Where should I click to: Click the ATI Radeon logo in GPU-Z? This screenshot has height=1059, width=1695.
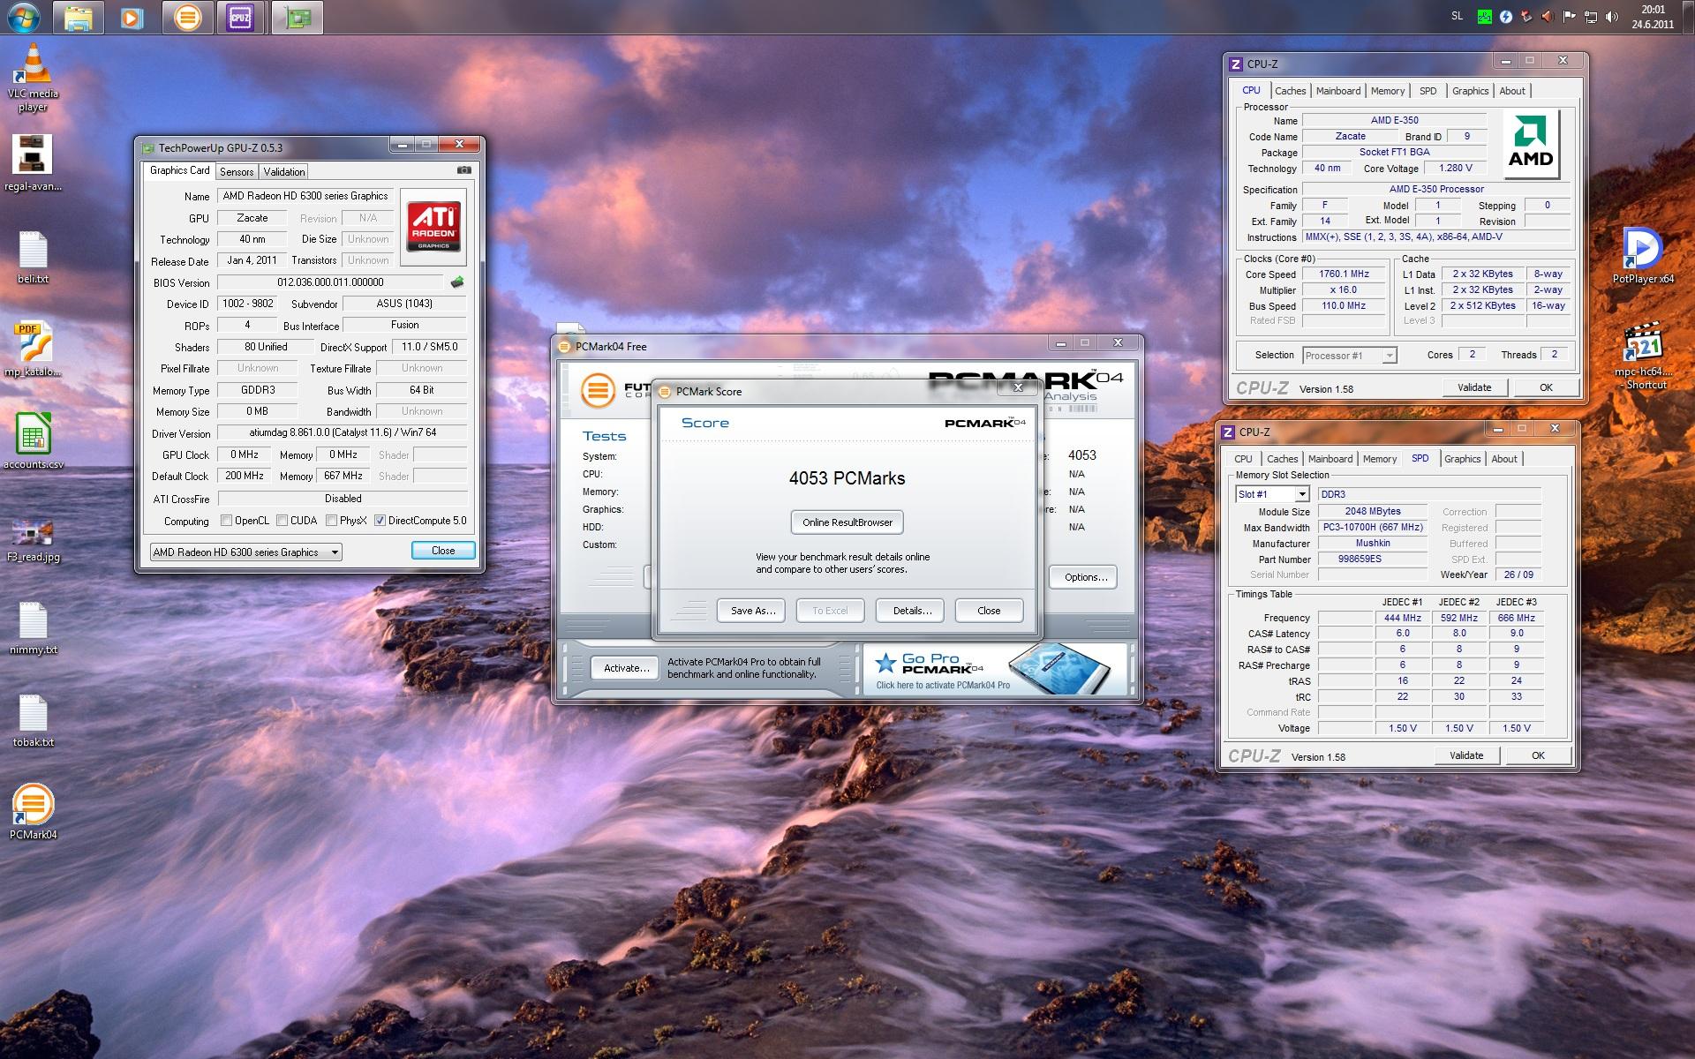pyautogui.click(x=433, y=226)
